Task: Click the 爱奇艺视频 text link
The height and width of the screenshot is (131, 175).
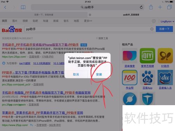Action: pyautogui.click(x=147, y=66)
